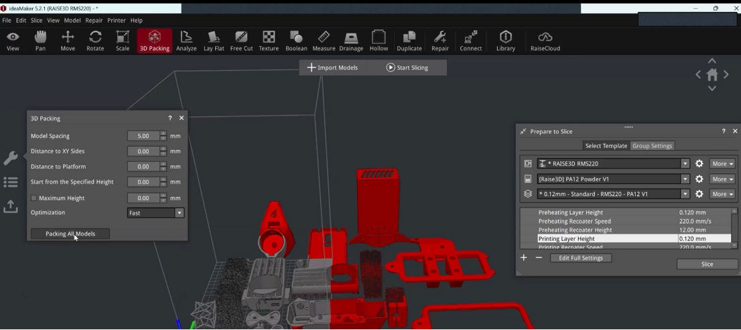Expand the RAISE3D RMS220 printer dropdown
The height and width of the screenshot is (330, 741).
pyautogui.click(x=685, y=164)
